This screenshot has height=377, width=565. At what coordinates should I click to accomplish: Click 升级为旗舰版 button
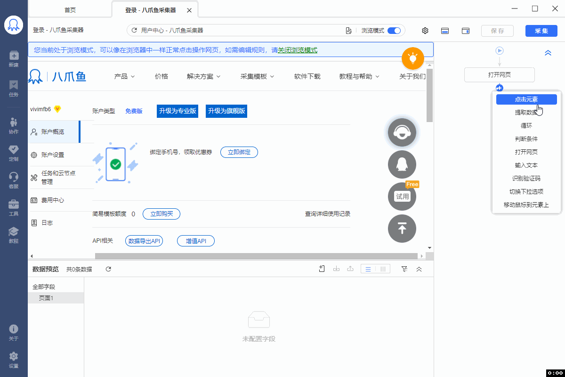[x=226, y=111]
